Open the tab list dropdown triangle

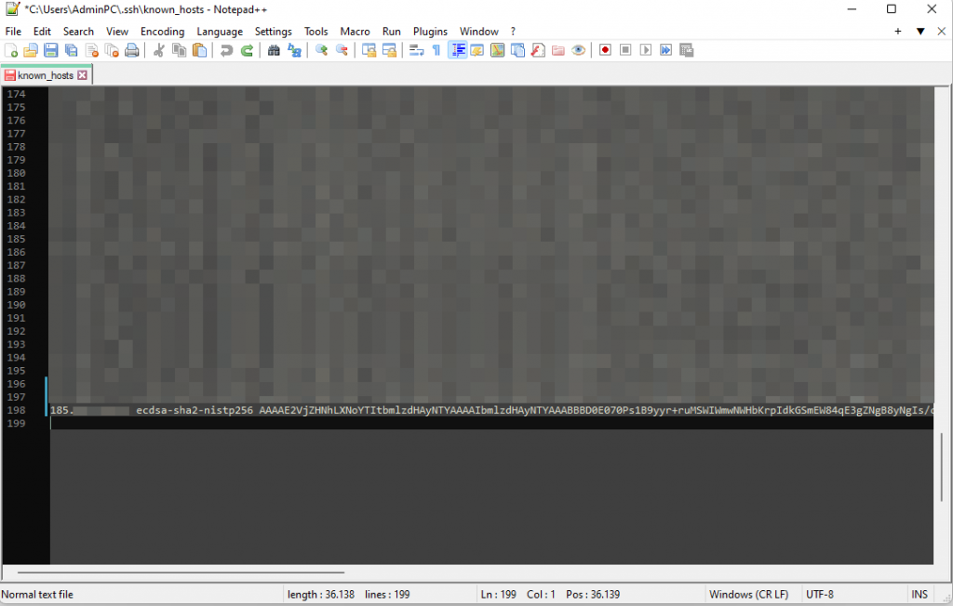pyautogui.click(x=920, y=32)
